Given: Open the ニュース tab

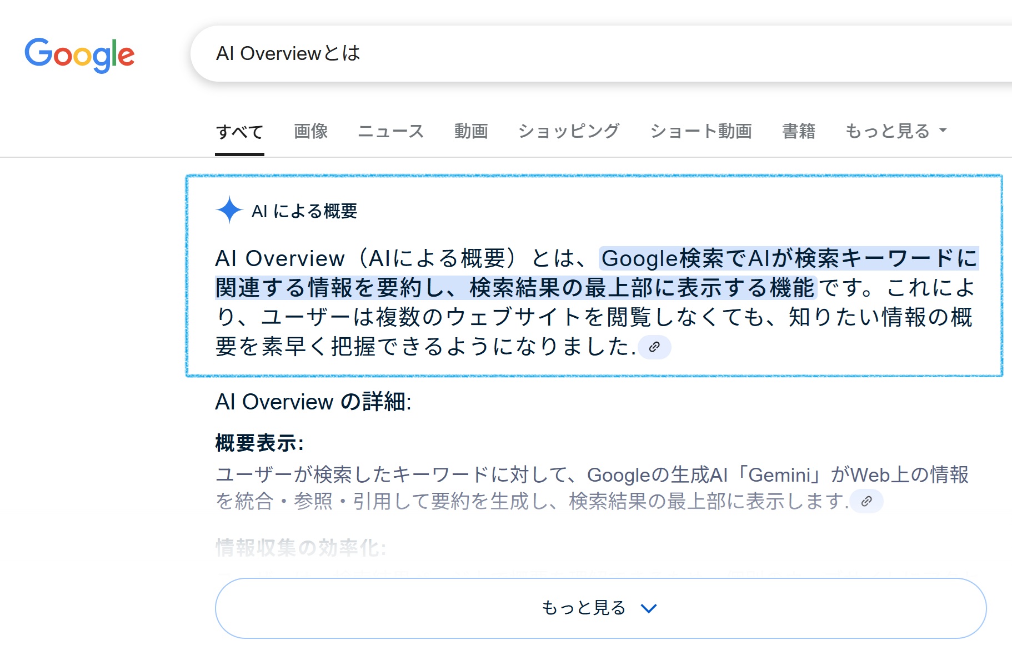Looking at the screenshot, I should tap(391, 131).
